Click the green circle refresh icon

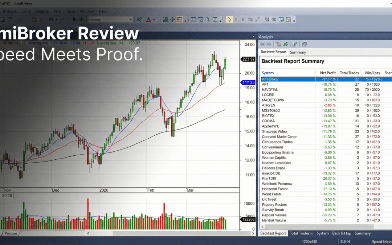click(x=82, y=20)
